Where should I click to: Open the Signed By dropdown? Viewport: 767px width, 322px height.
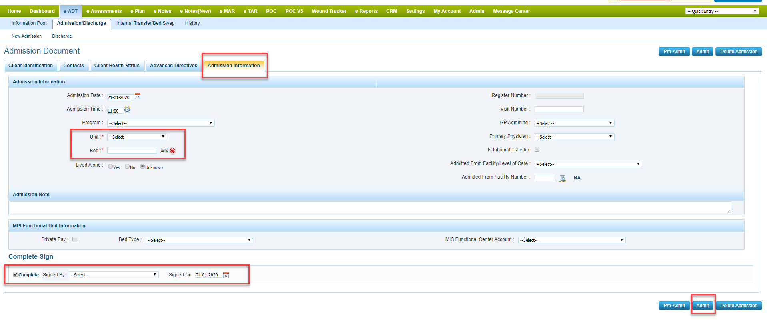(x=113, y=275)
